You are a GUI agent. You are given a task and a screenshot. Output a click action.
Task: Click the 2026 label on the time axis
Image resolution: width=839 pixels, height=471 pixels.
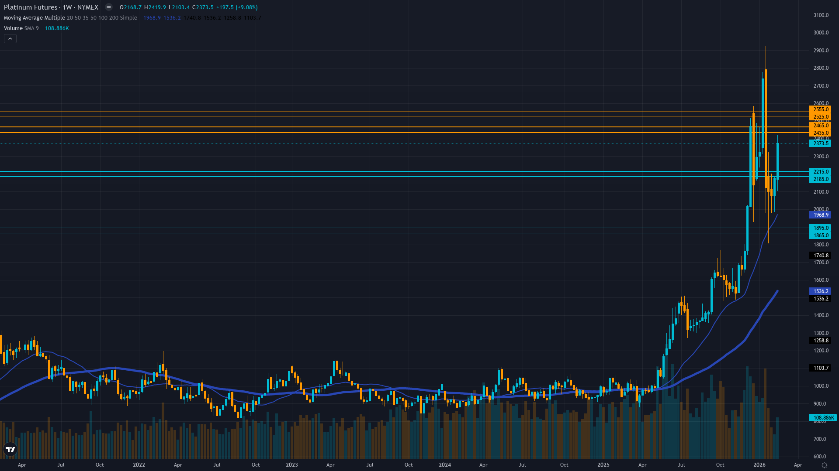[x=759, y=465]
